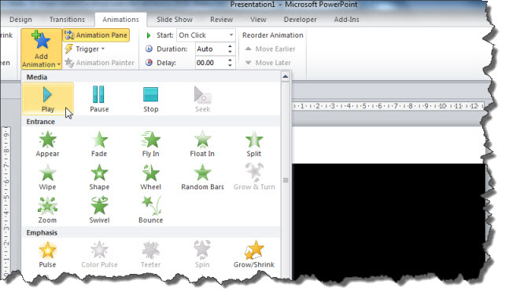The width and height of the screenshot is (509, 299).
Task: Click the gallery scrollbar up arrow
Action: click(286, 77)
